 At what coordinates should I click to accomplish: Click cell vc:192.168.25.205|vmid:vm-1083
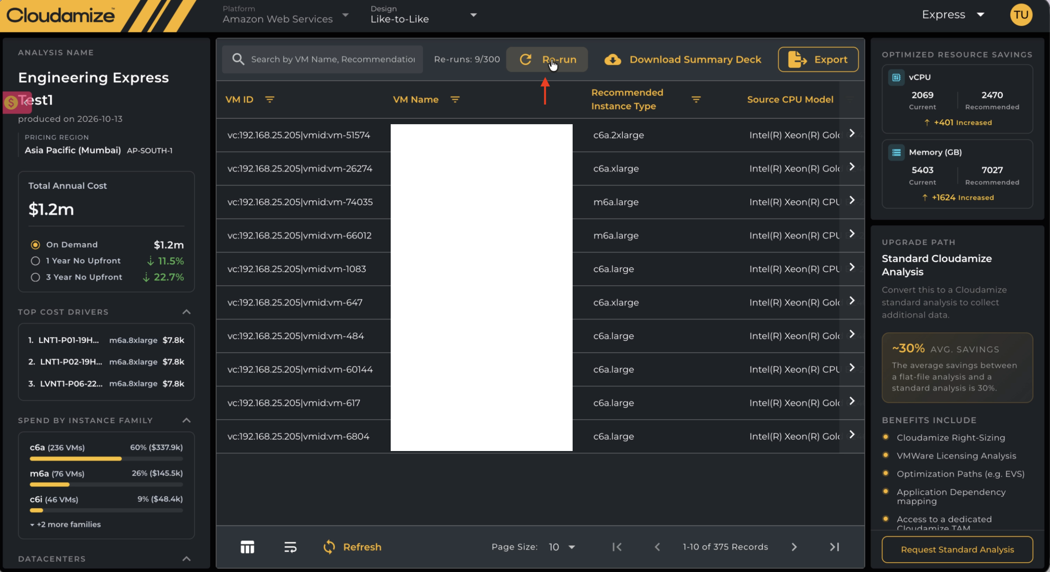click(296, 269)
